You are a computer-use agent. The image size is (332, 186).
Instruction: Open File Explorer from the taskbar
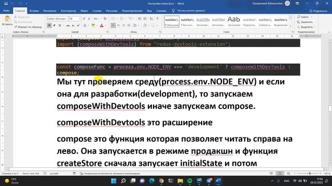[180, 181]
